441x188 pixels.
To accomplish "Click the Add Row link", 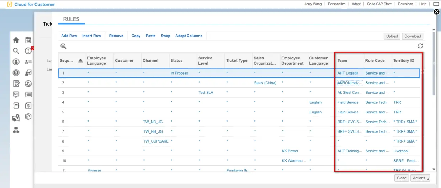I will click(x=69, y=36).
